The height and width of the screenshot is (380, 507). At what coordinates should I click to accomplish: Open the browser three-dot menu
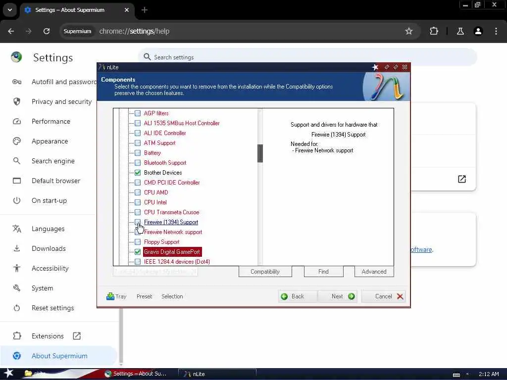pyautogui.click(x=496, y=31)
